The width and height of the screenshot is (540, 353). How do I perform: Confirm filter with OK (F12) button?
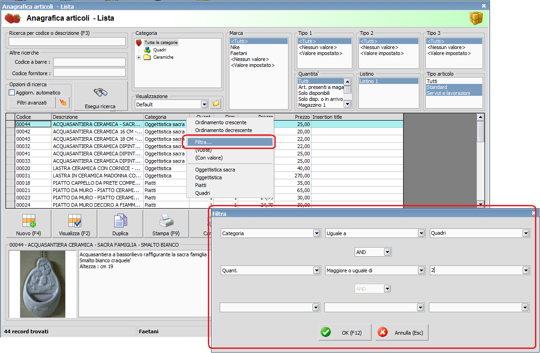[x=345, y=332]
